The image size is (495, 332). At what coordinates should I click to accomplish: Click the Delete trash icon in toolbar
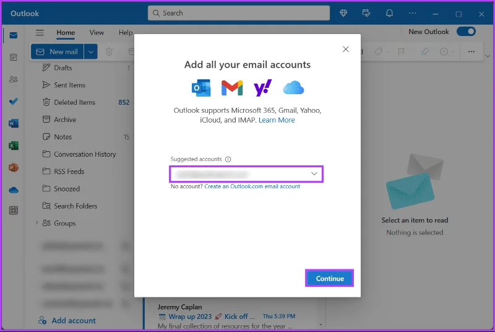[109, 51]
